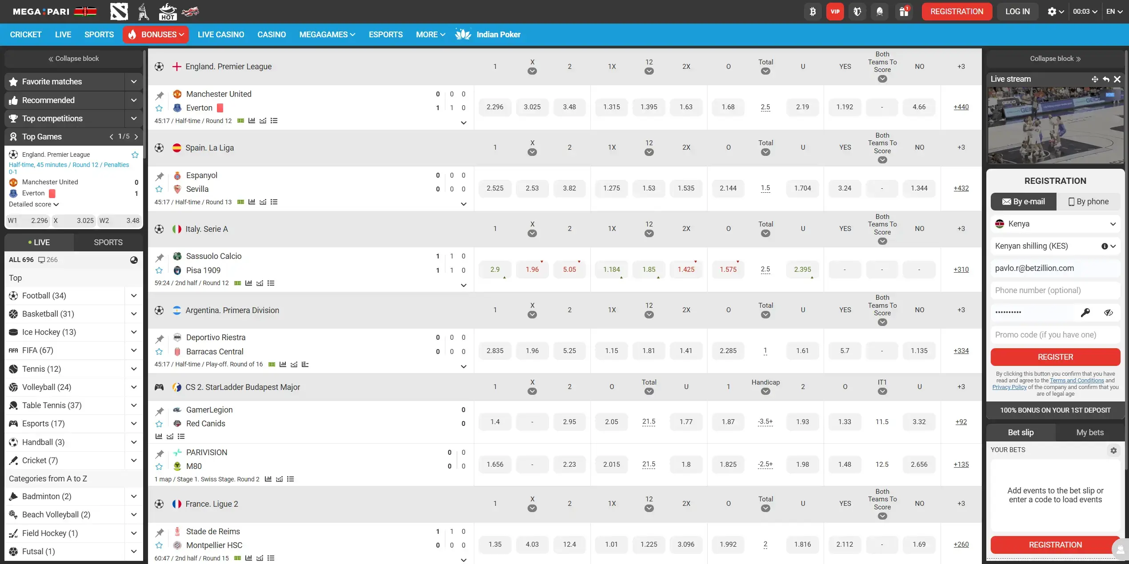Open the Dota 2 icon in header
The height and width of the screenshot is (564, 1129).
[119, 12]
